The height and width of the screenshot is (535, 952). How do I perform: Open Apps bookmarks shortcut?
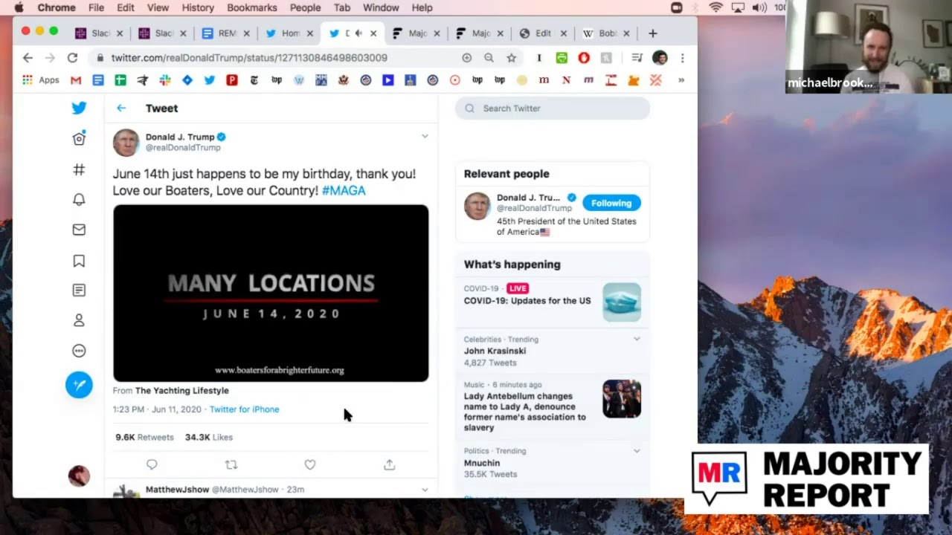[41, 80]
